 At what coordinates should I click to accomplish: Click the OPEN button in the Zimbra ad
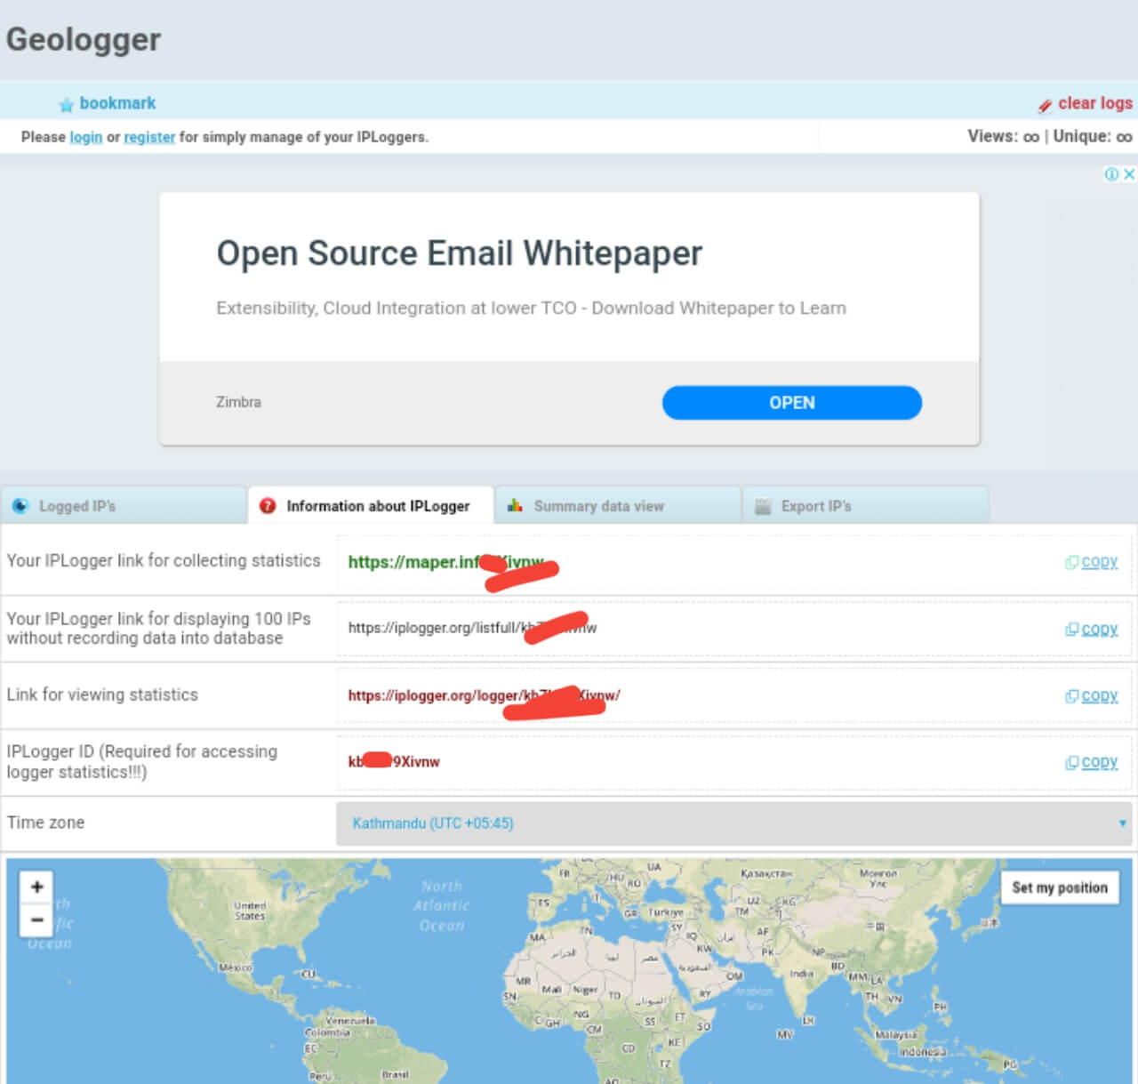(x=792, y=403)
